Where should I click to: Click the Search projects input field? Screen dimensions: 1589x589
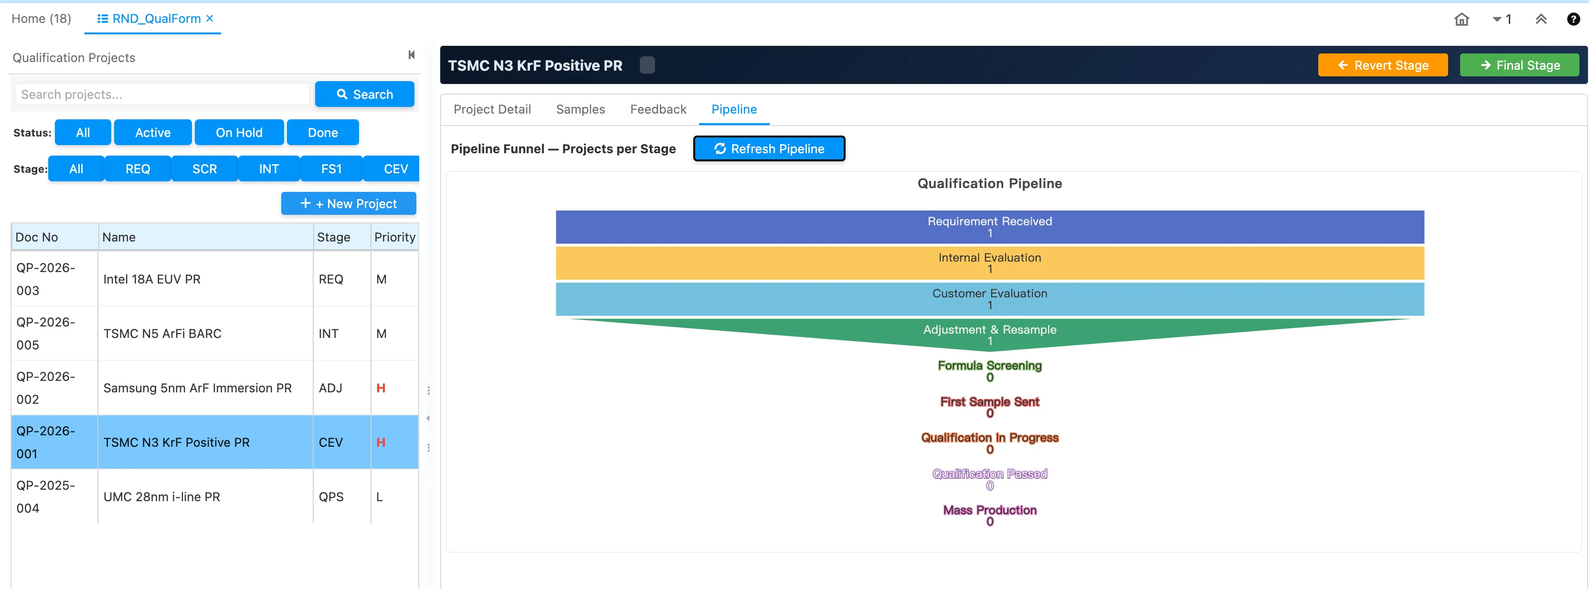(x=162, y=95)
